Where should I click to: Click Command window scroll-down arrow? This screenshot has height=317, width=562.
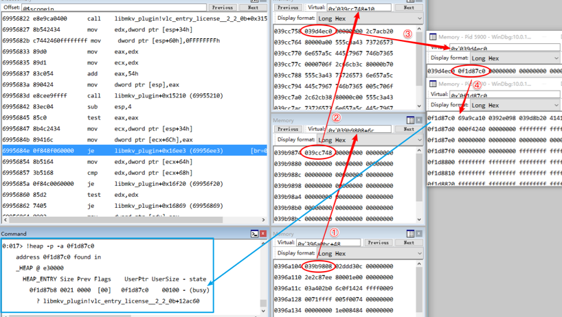[x=263, y=311]
